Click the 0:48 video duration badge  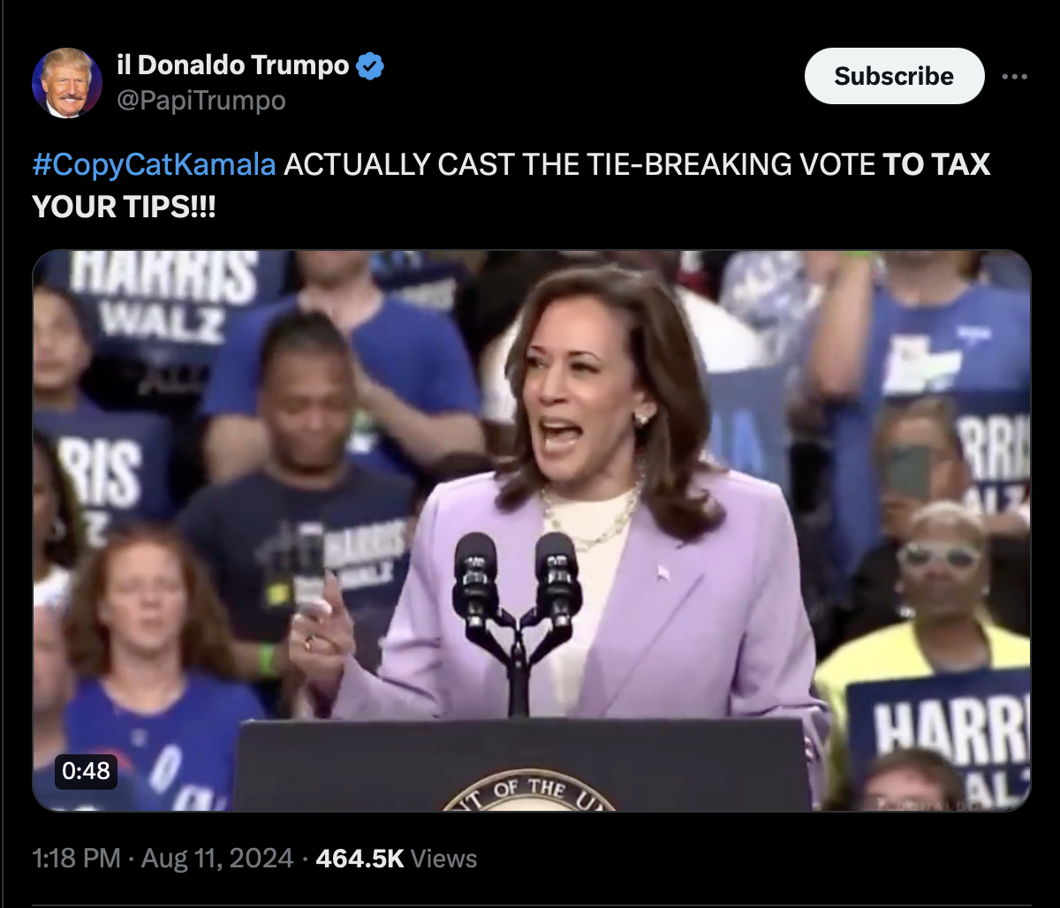click(87, 771)
